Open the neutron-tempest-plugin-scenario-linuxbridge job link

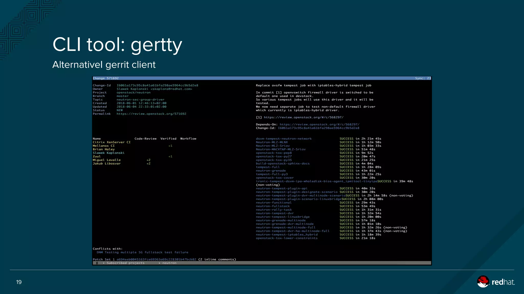click(x=299, y=199)
